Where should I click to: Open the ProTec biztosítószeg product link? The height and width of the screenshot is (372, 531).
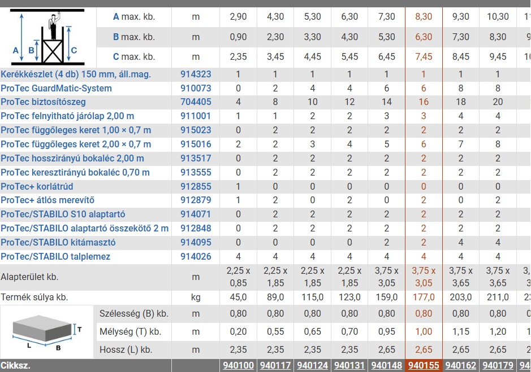(x=43, y=102)
